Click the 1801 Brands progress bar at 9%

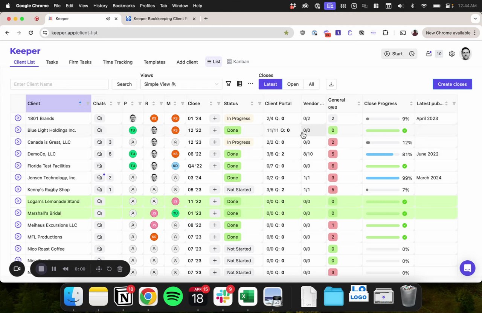(x=383, y=119)
